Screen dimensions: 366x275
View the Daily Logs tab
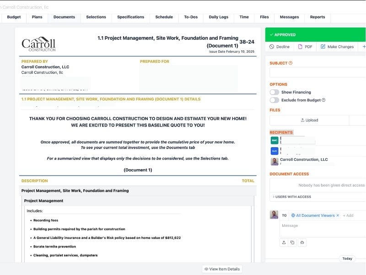coord(219,17)
